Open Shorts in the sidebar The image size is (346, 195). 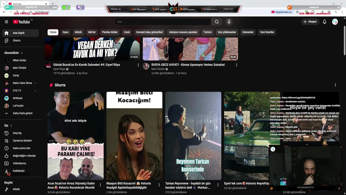pyautogui.click(x=21, y=41)
